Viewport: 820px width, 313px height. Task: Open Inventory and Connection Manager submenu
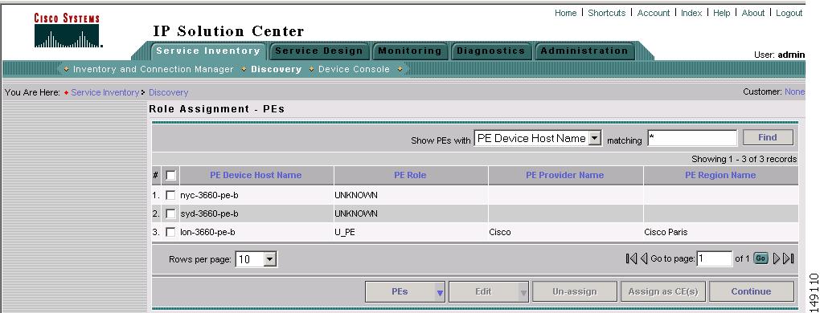coord(154,69)
